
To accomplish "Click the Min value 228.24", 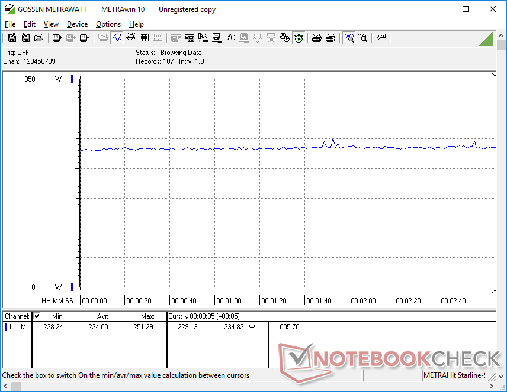I will 53,327.
